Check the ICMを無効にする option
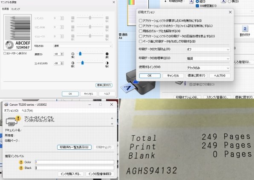Image resolution: width=254 pixels, height=180 pixels. click(141, 20)
